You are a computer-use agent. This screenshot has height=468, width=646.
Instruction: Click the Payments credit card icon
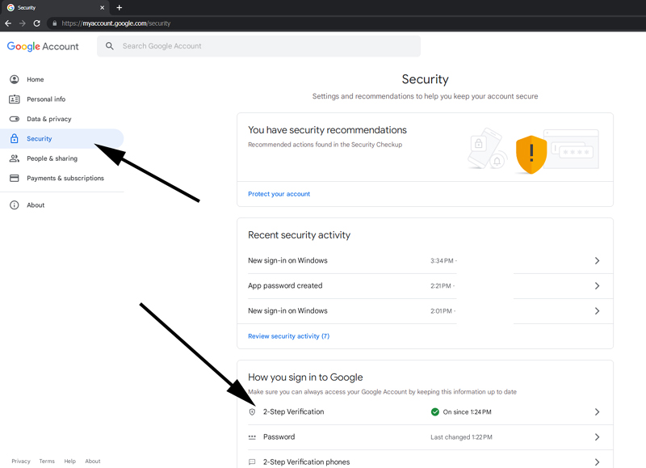pyautogui.click(x=15, y=178)
